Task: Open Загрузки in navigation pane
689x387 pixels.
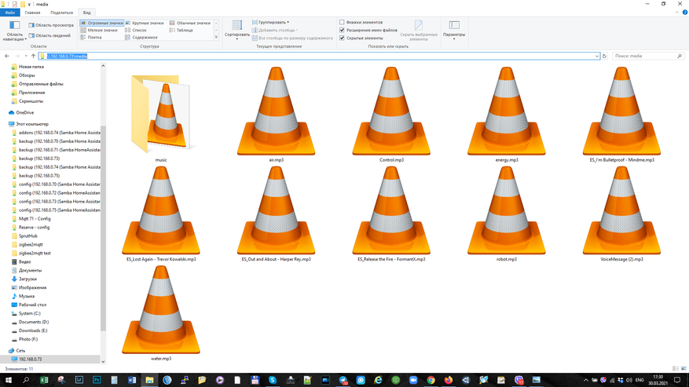Action: tap(24, 279)
